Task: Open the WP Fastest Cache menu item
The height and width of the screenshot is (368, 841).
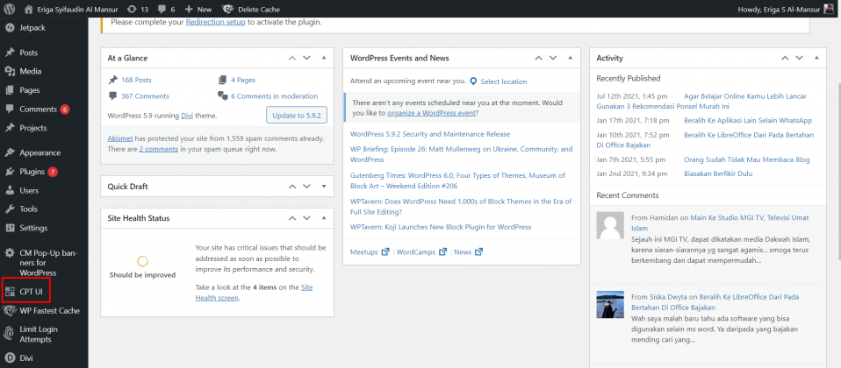Action: click(x=49, y=311)
